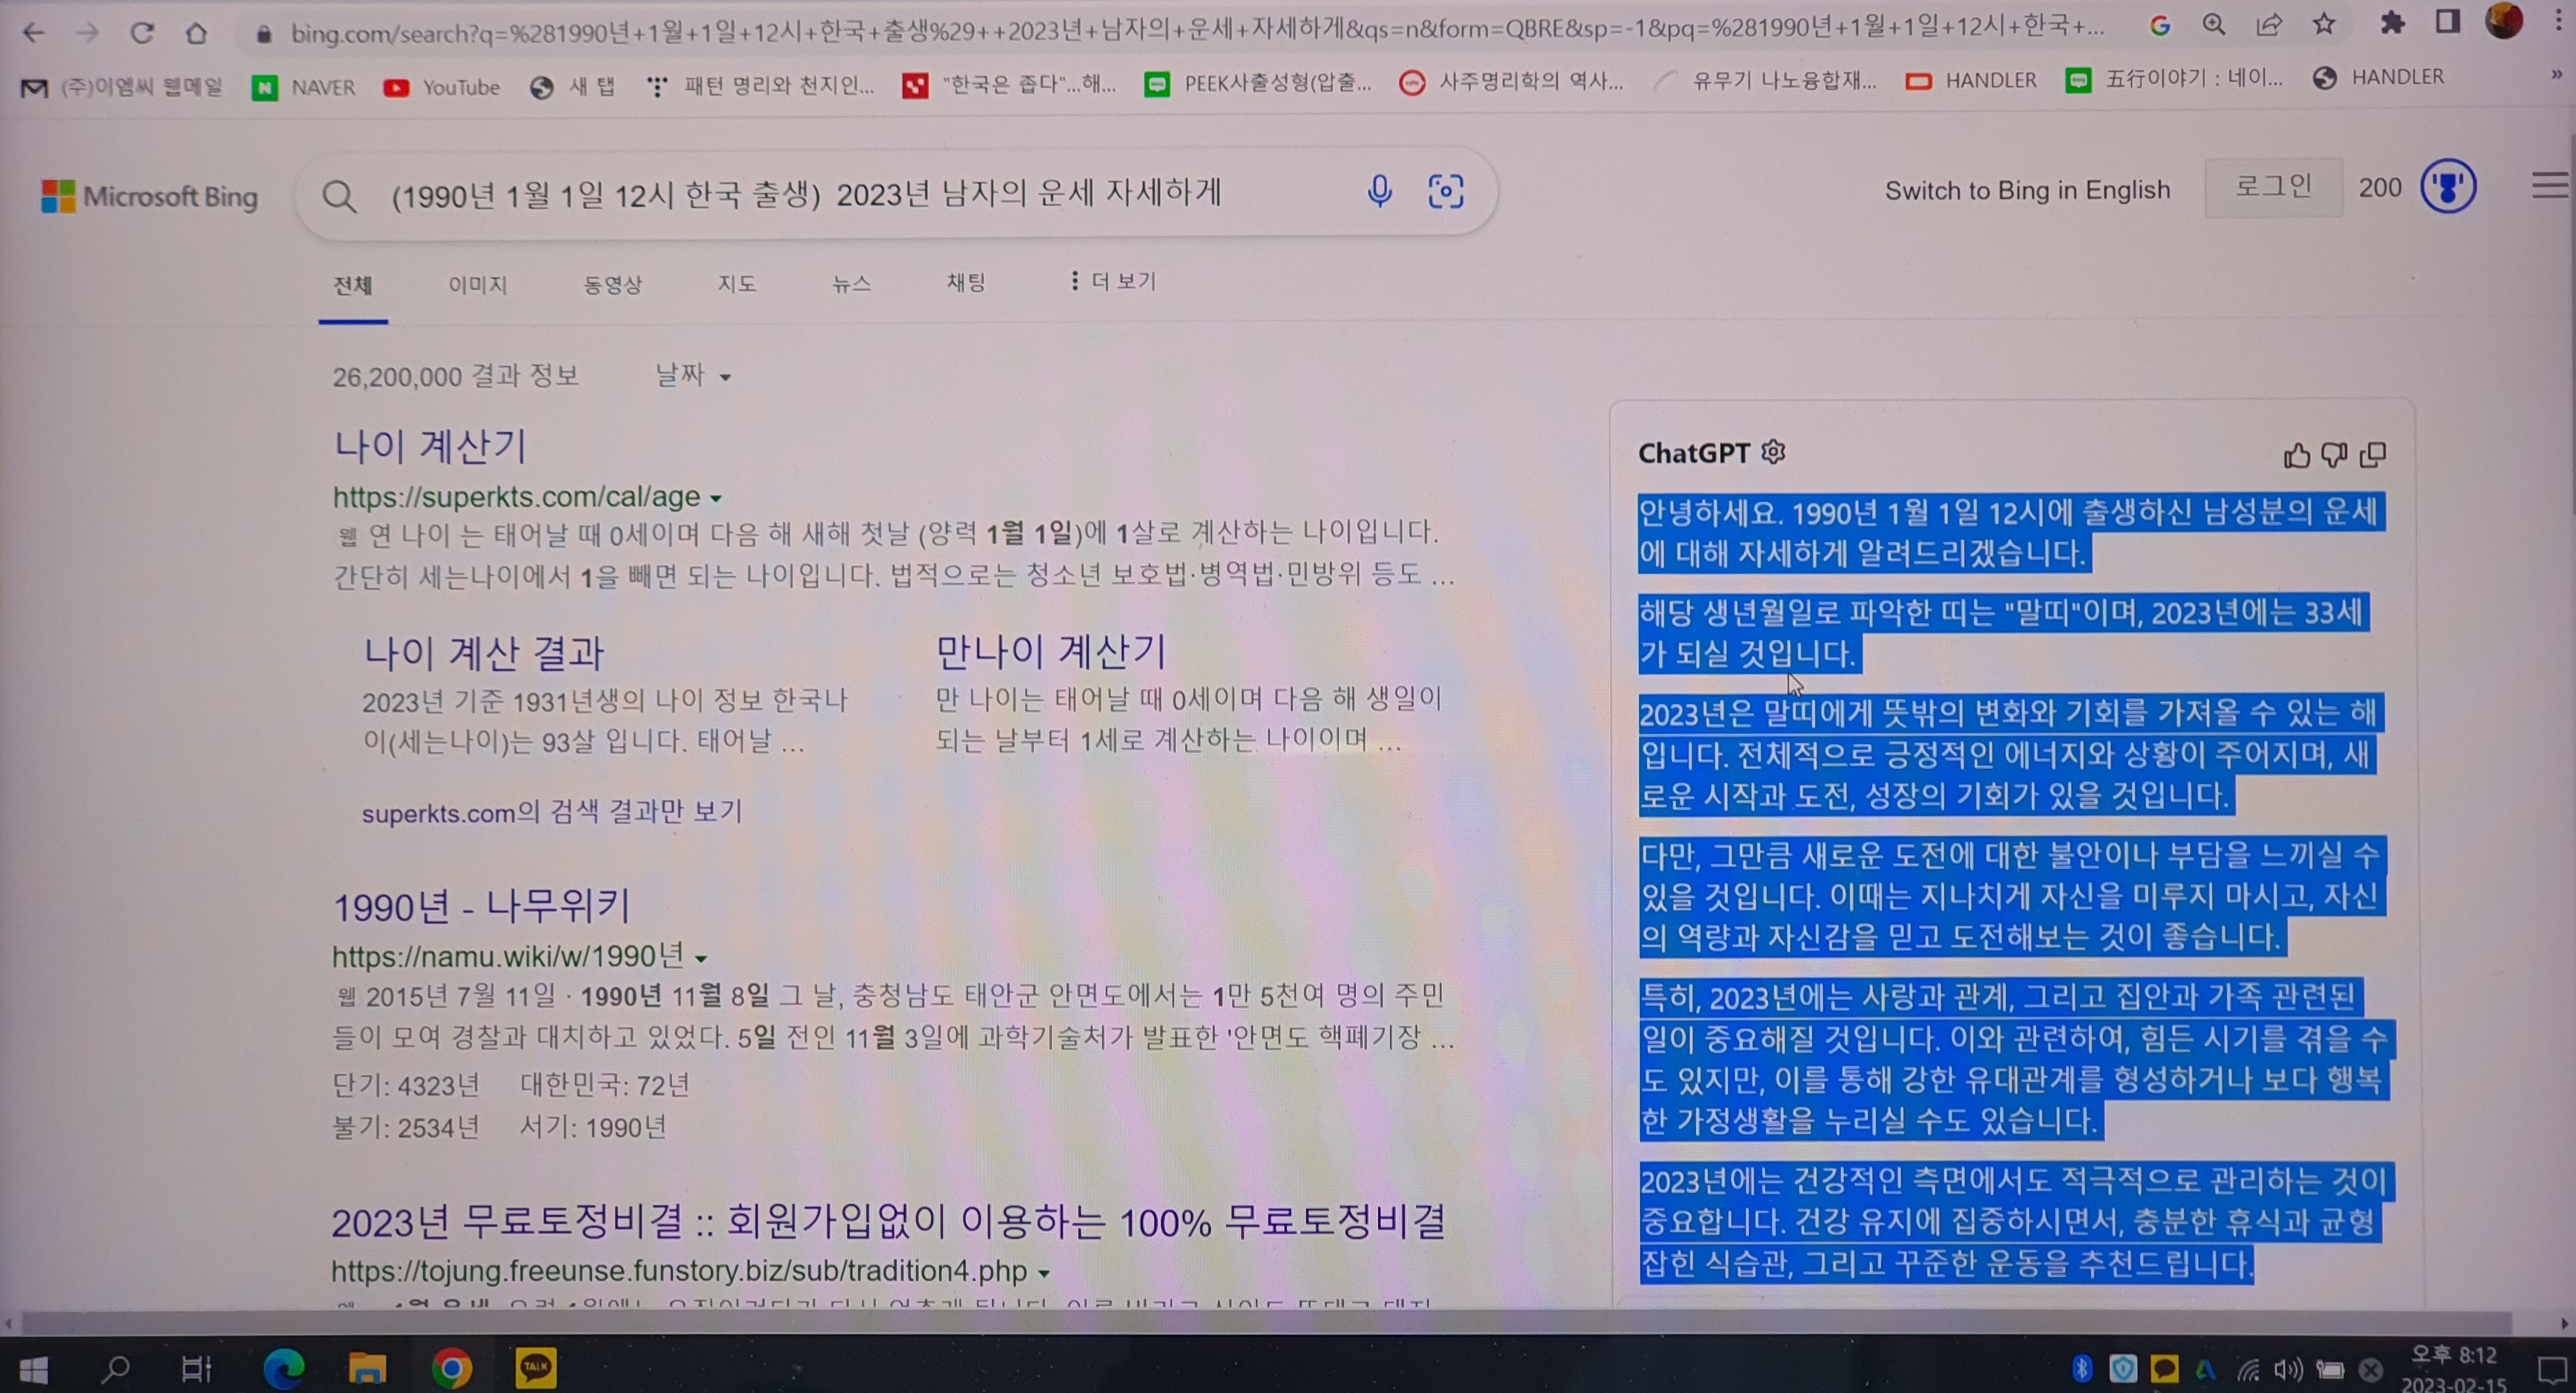Viewport: 2576px width, 1393px height.
Task: Open the 새 탭 bookmark
Action: coord(572,87)
